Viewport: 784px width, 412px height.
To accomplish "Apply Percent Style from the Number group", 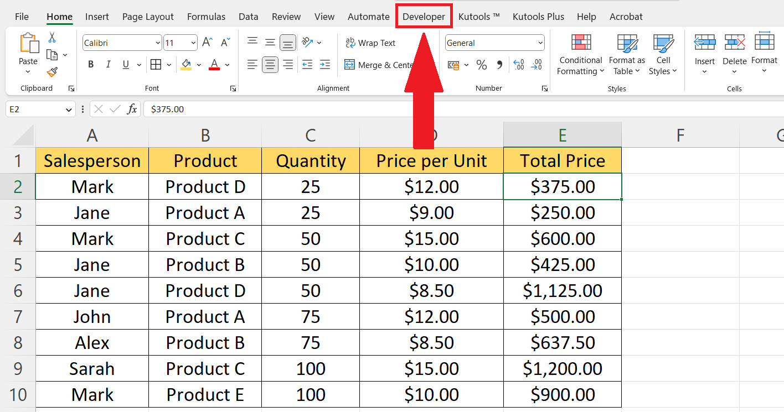I will click(481, 65).
